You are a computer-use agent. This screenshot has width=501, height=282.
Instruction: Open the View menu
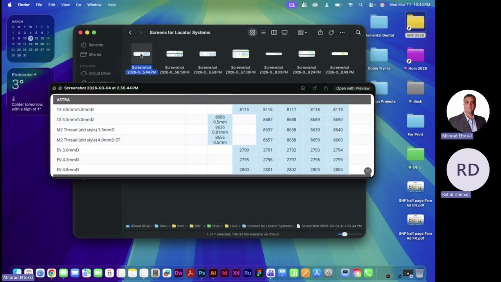pyautogui.click(x=65, y=5)
